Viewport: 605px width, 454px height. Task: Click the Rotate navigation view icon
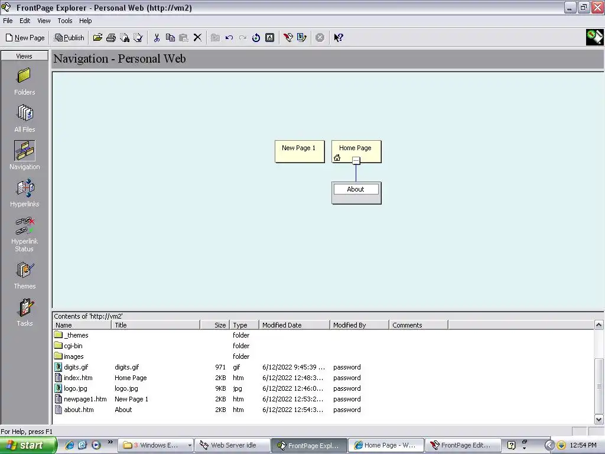click(256, 37)
